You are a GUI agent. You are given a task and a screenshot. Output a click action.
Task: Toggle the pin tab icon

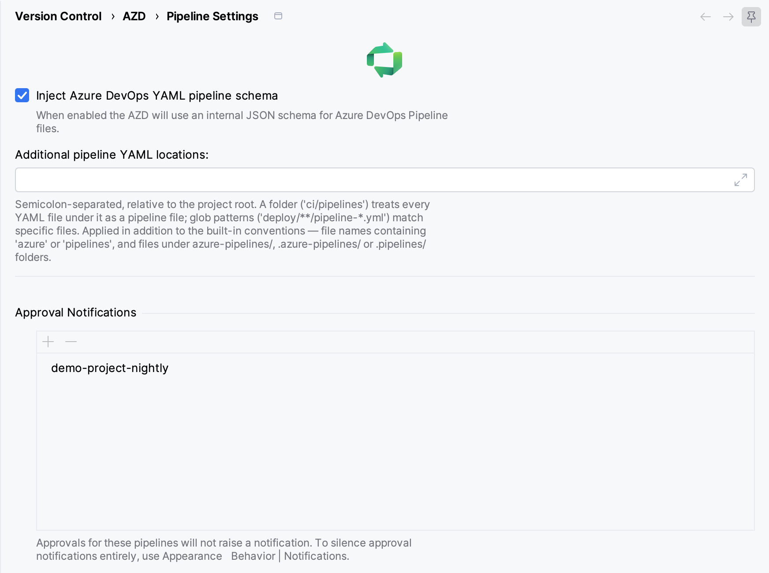pyautogui.click(x=751, y=17)
